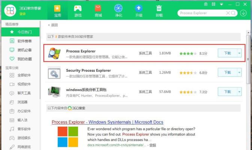This screenshot has width=252, height=150.
Task: Click the 57.6MB size text
Action: (x=165, y=92)
